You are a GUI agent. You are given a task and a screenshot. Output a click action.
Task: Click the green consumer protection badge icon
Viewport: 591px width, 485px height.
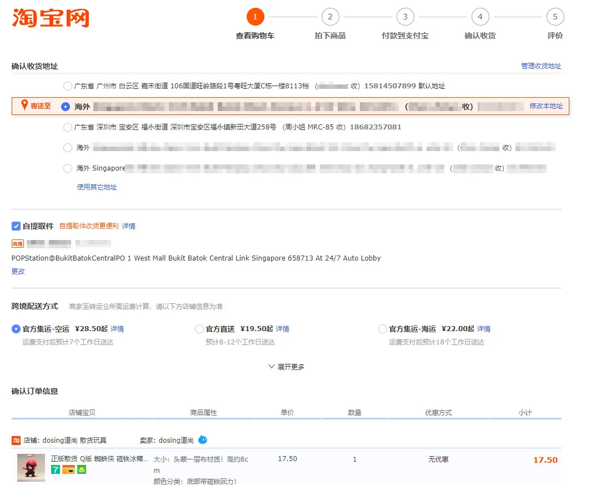[x=81, y=470]
